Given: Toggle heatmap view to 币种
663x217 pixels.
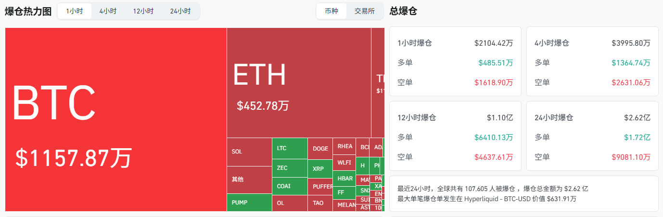Looking at the screenshot, I should coord(331,11).
